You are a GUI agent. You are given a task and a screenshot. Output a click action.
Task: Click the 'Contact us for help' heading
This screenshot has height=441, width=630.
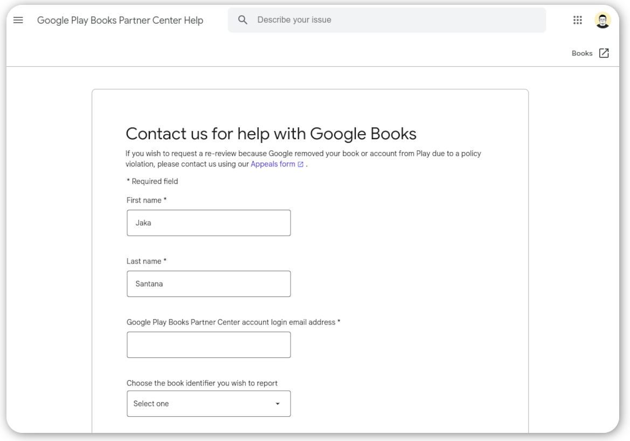click(271, 134)
